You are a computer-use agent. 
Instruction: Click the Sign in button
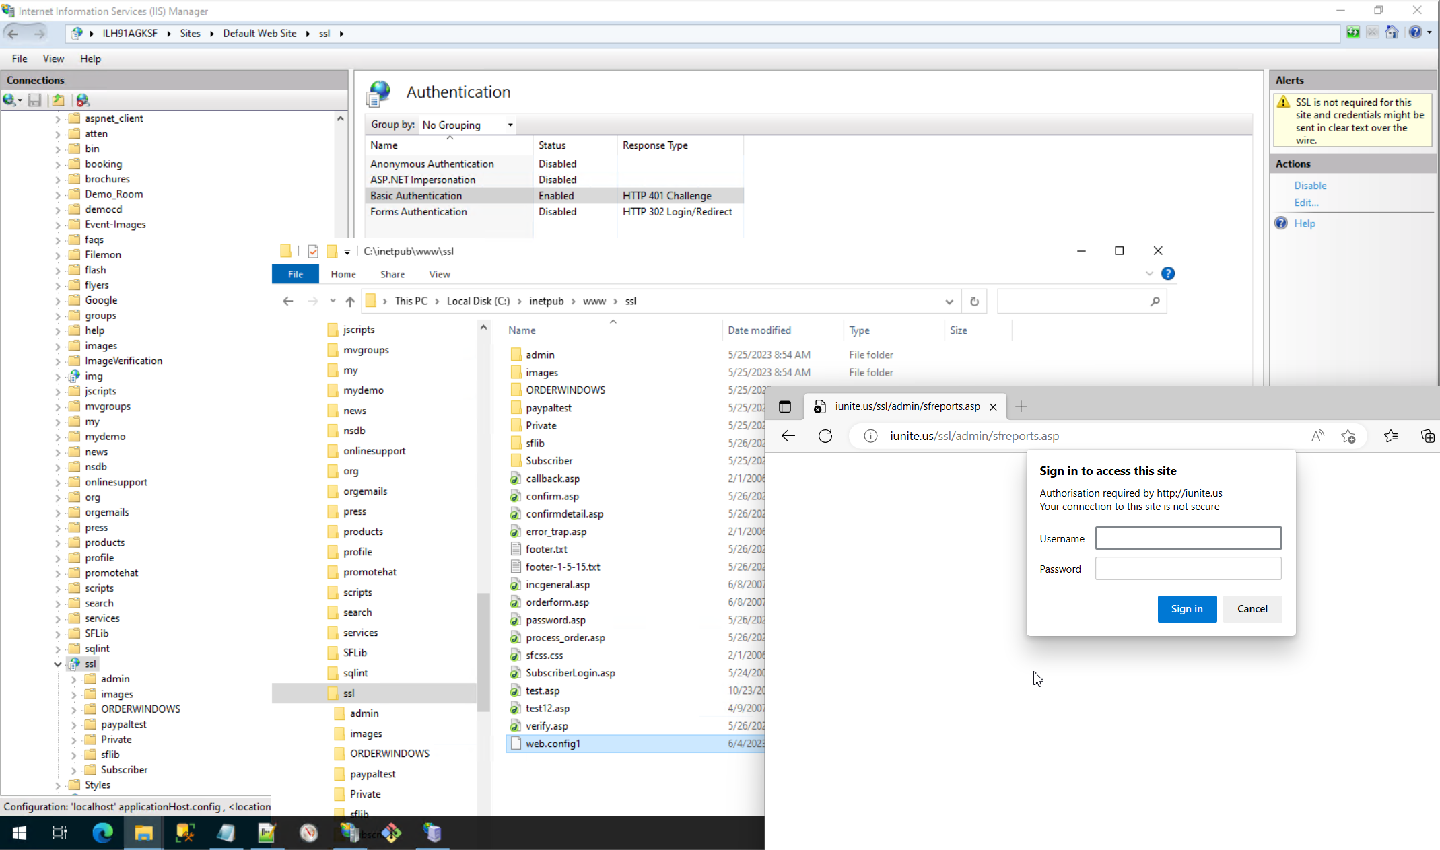[x=1186, y=608]
